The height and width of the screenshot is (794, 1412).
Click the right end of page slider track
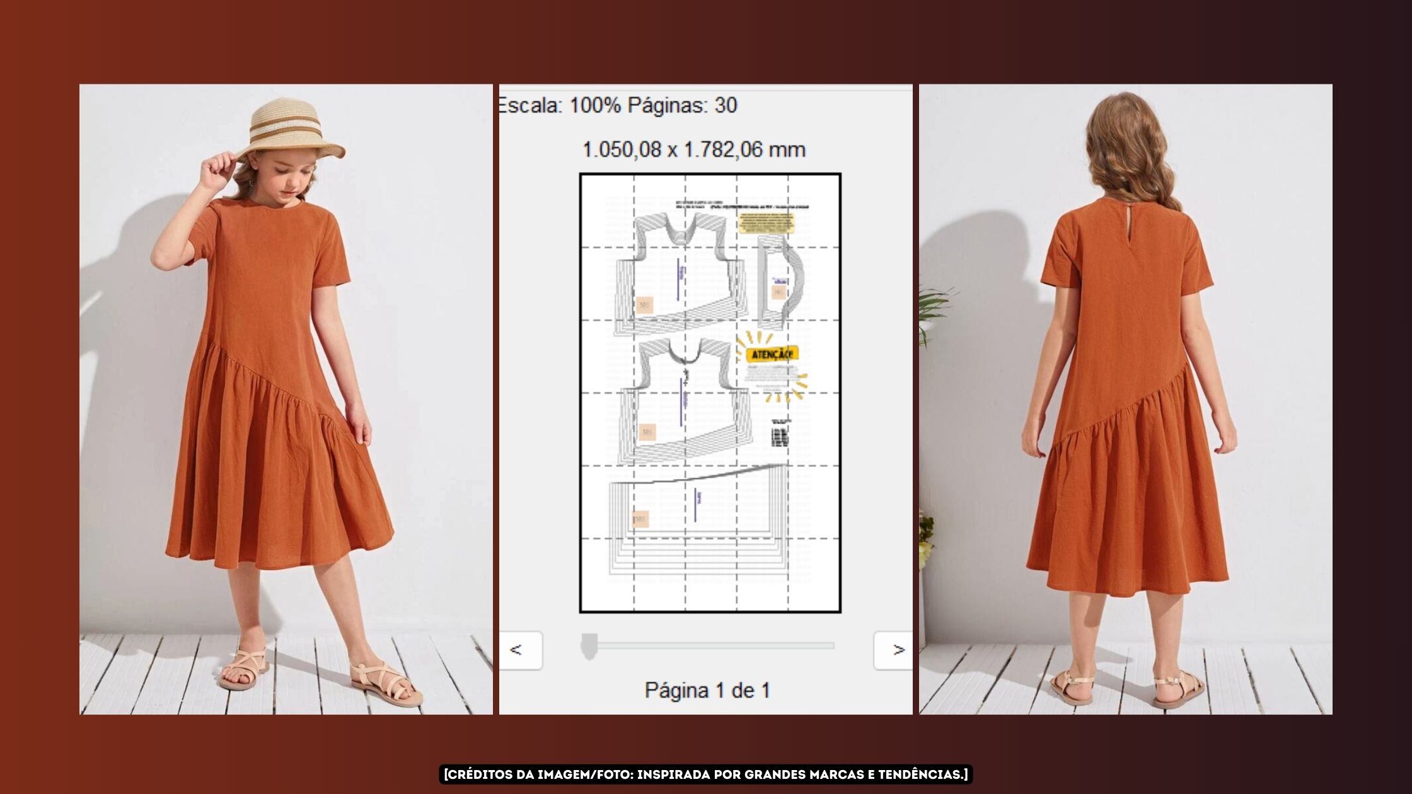pyautogui.click(x=831, y=646)
